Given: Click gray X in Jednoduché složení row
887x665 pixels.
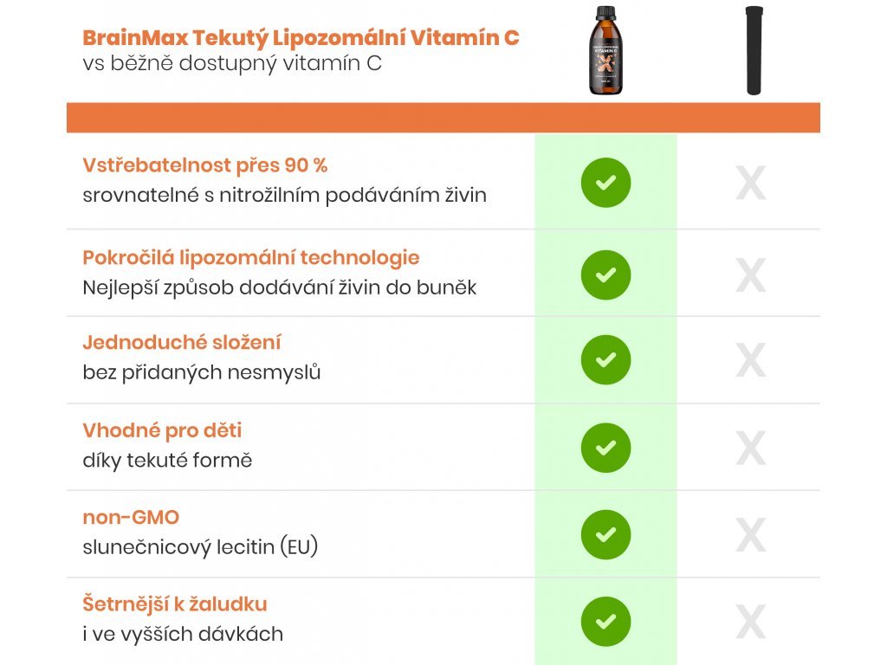Looking at the screenshot, I should [751, 361].
